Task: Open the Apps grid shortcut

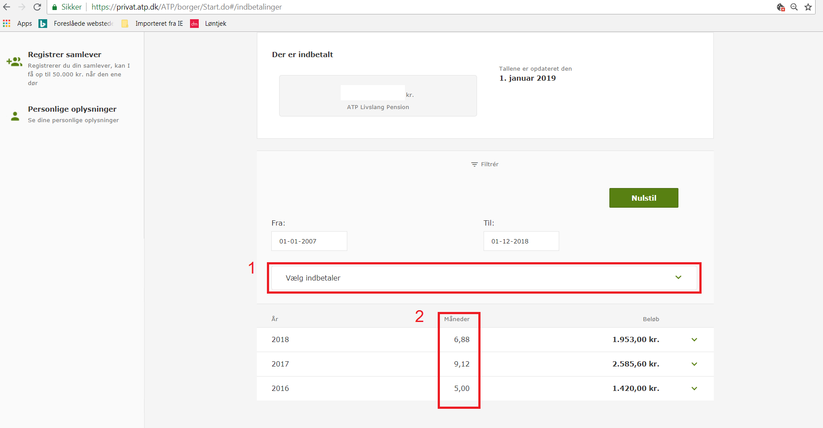Action: pyautogui.click(x=7, y=24)
